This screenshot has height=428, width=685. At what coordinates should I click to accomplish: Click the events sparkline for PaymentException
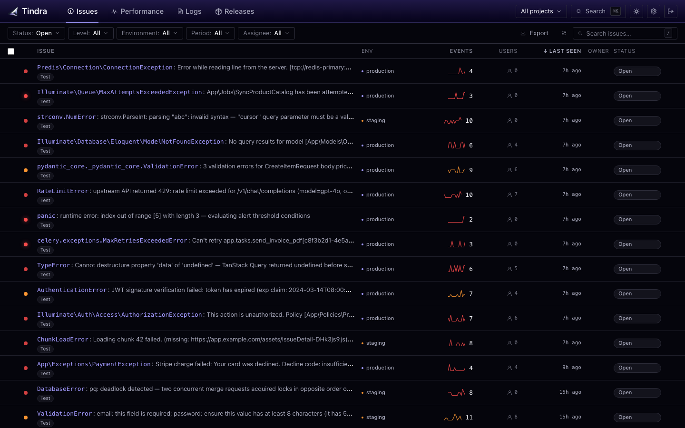pos(457,368)
